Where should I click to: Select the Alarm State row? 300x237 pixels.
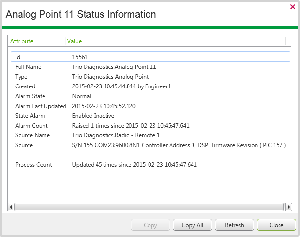tap(147, 96)
